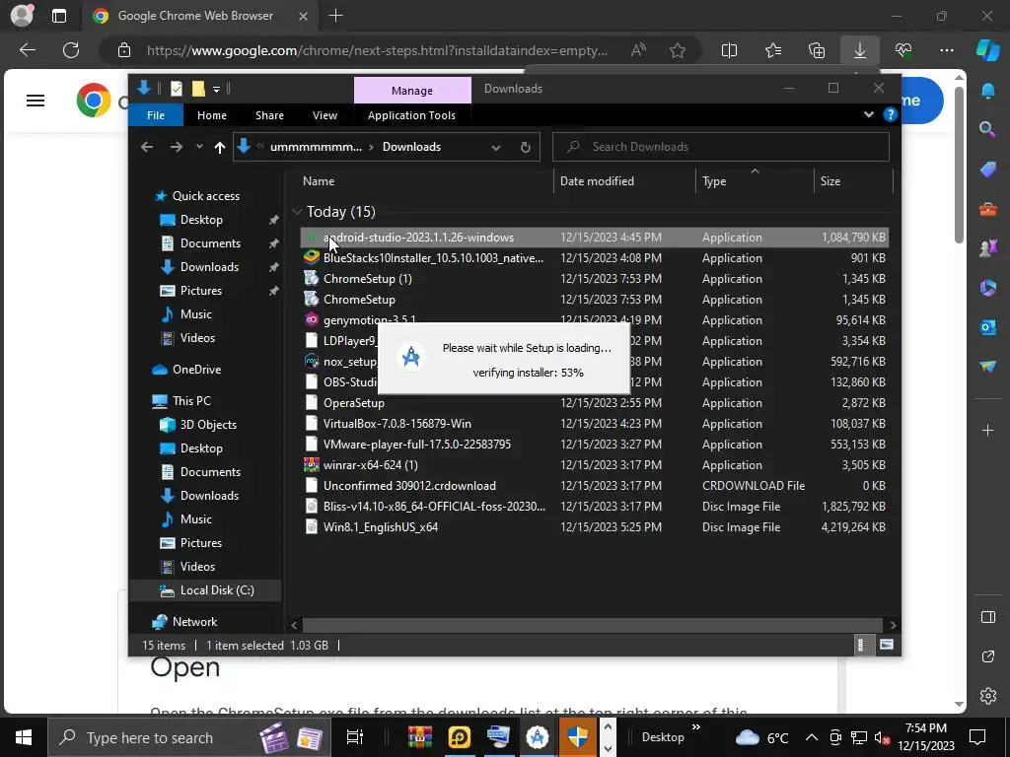The image size is (1010, 757).
Task: Open Copilot icon in Edge
Action: coord(987,50)
